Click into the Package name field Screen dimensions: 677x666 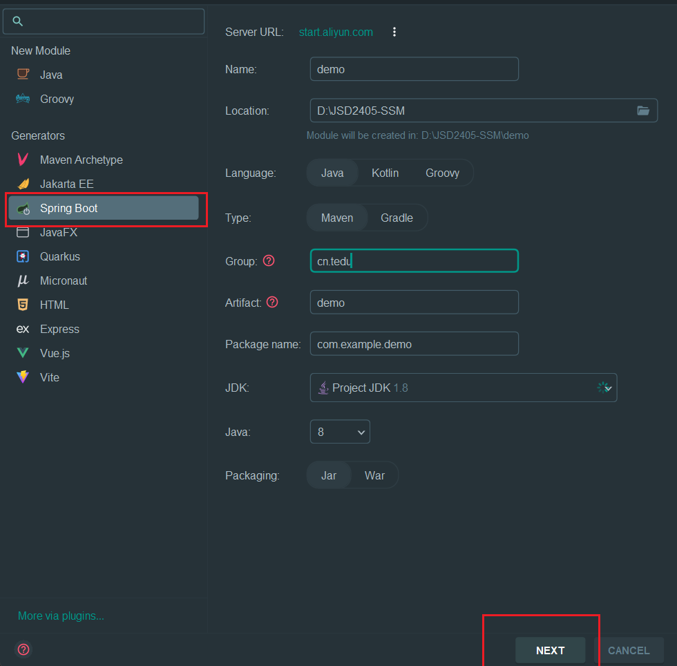coord(414,344)
